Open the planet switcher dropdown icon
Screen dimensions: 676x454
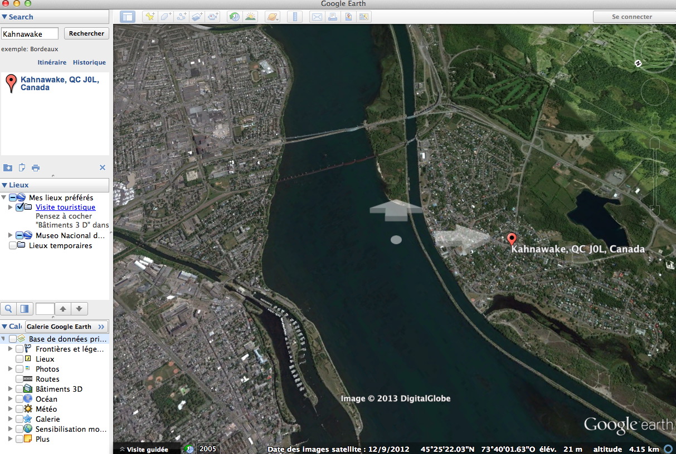pos(273,17)
